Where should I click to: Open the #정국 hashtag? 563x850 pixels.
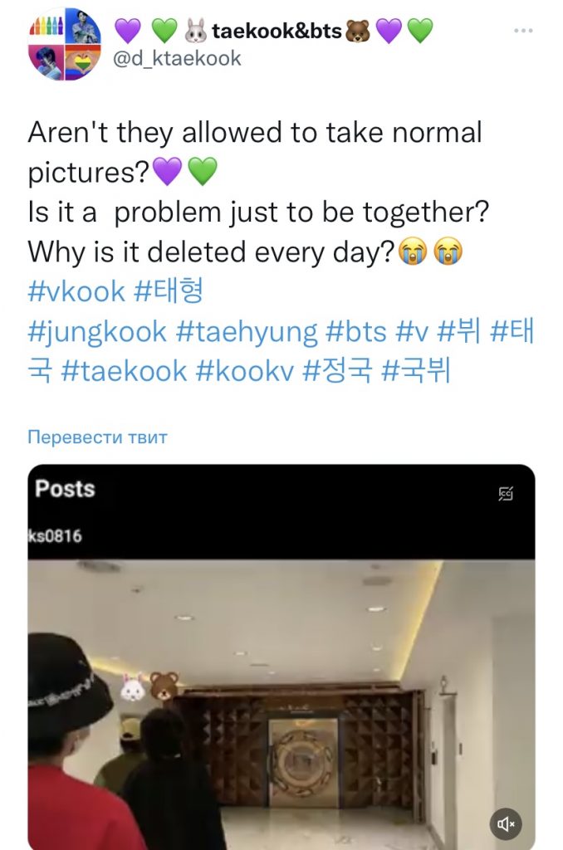point(337,371)
